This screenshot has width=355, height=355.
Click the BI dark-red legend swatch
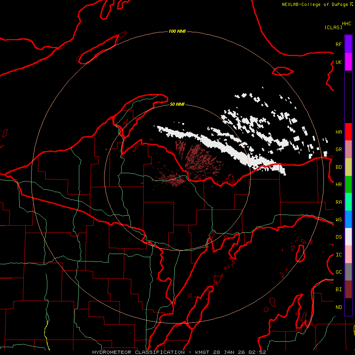tap(348, 290)
